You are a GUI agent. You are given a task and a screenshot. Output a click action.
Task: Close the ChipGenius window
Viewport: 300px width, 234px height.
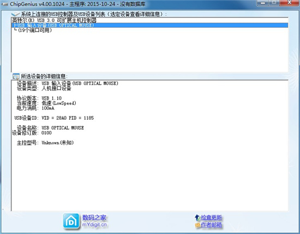point(289,3)
